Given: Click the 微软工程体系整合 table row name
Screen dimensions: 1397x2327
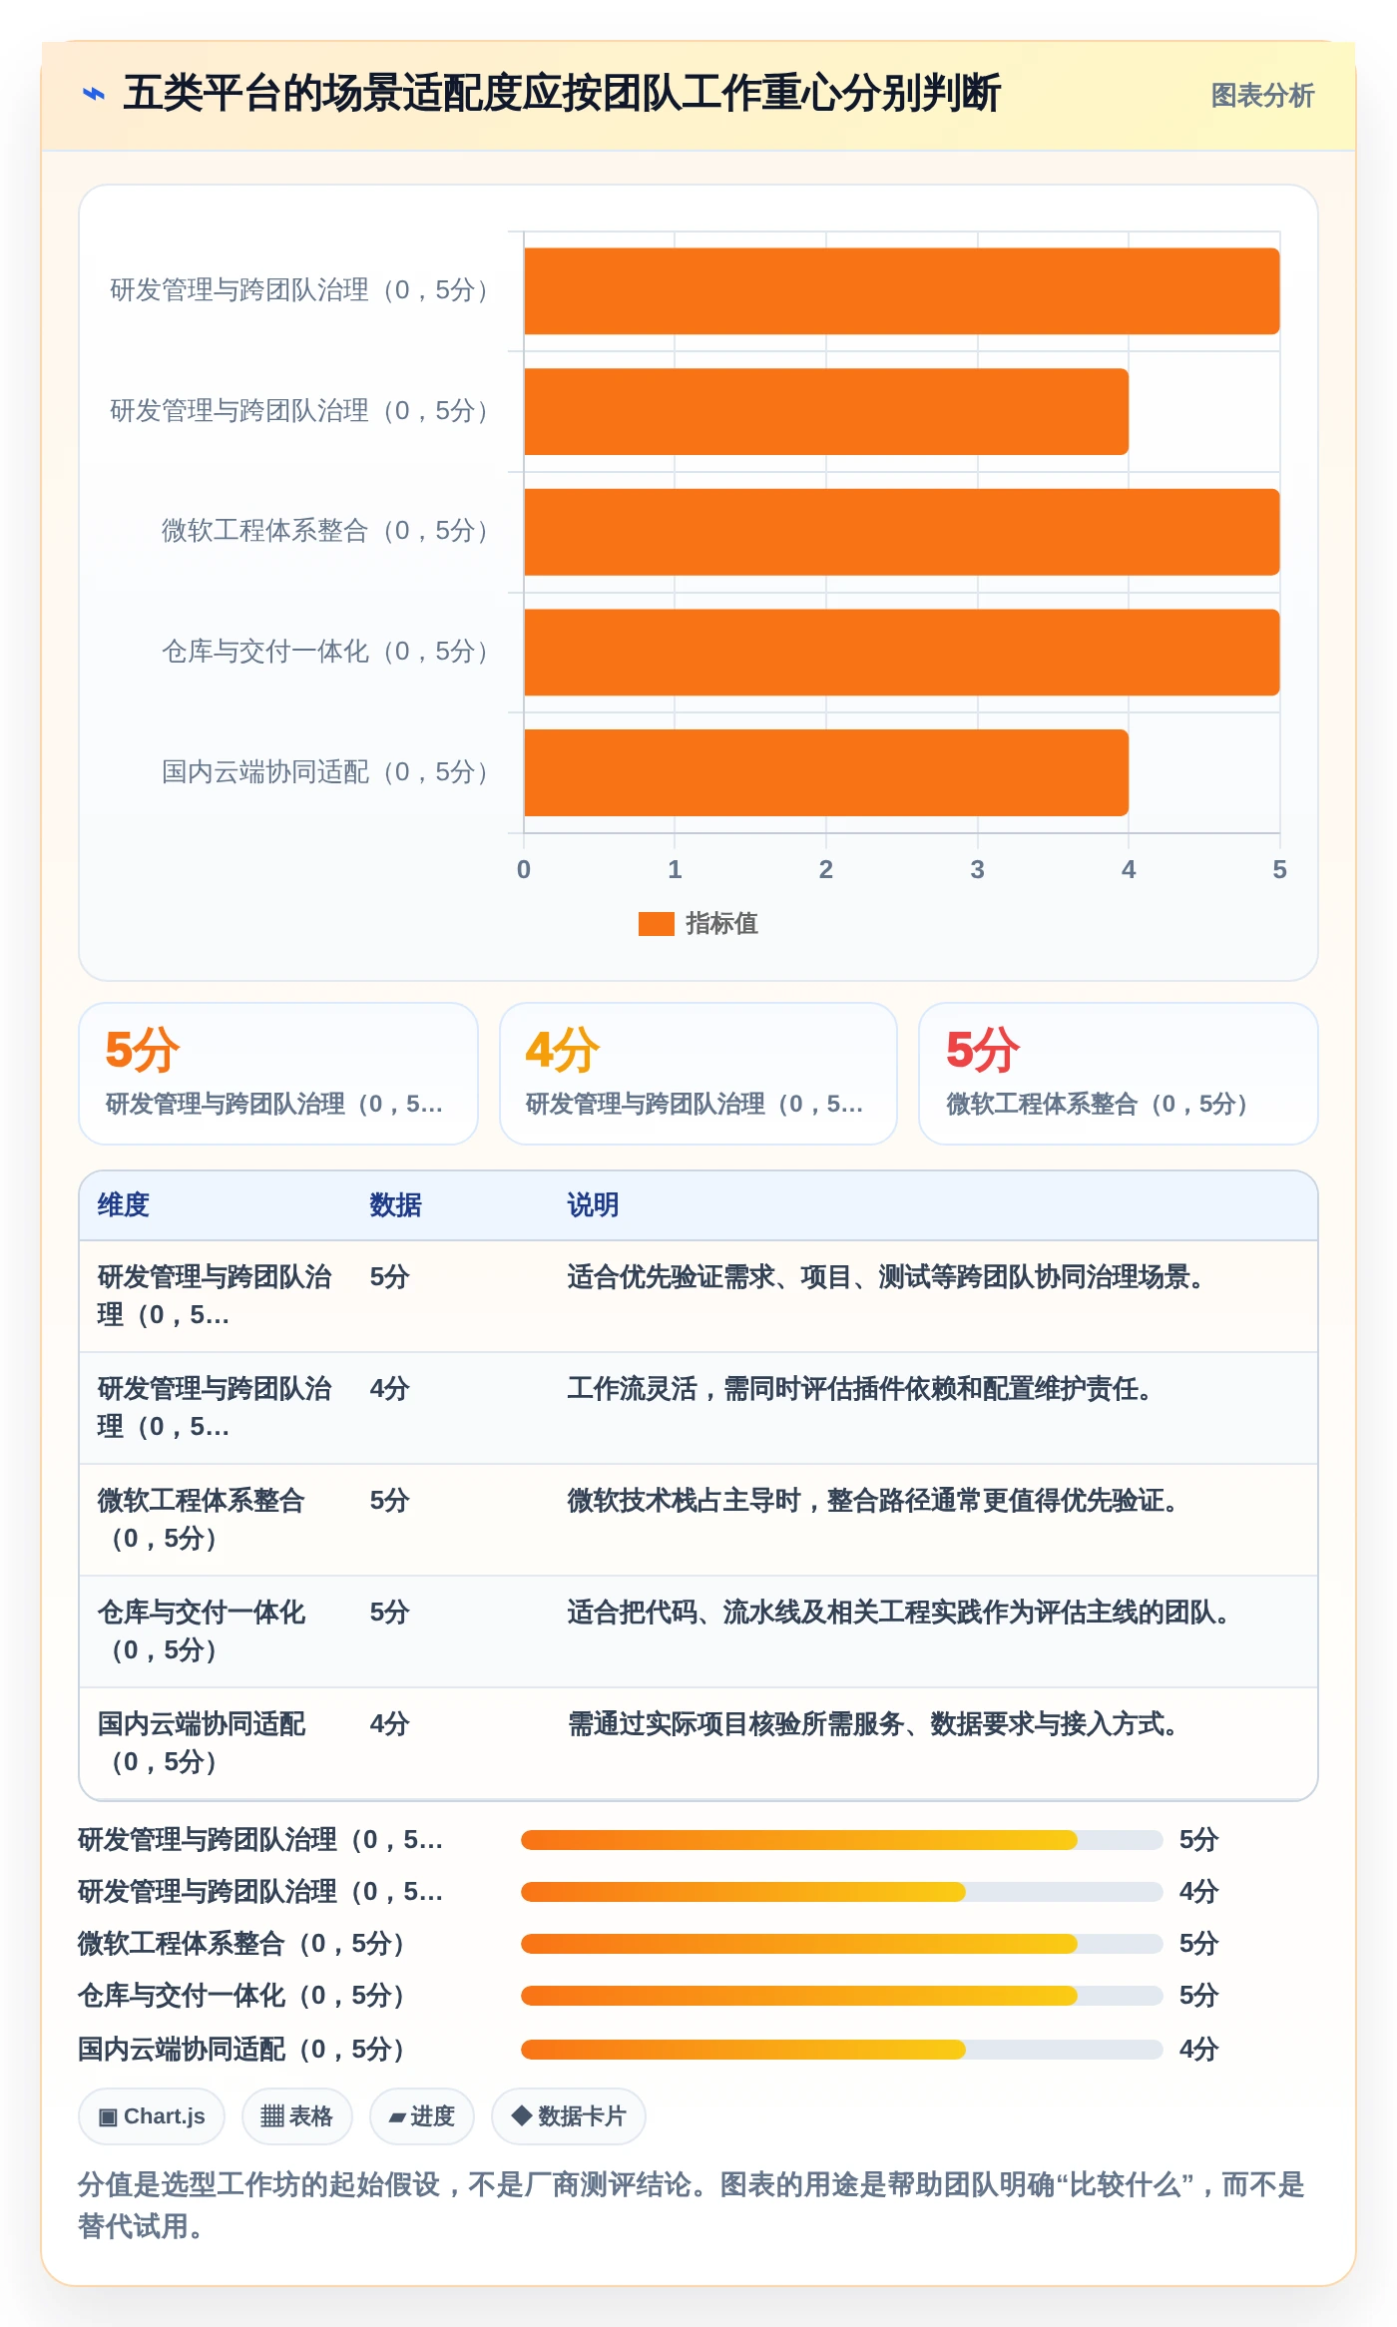Looking at the screenshot, I should point(202,1520).
